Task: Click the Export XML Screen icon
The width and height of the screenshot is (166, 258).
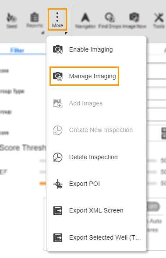Action: (57, 210)
